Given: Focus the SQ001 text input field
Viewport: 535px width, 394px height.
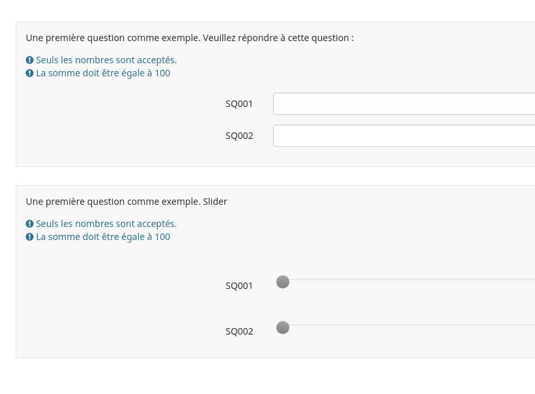Looking at the screenshot, I should click(x=404, y=104).
